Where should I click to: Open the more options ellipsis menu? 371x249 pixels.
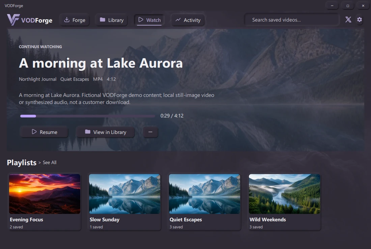(x=150, y=132)
